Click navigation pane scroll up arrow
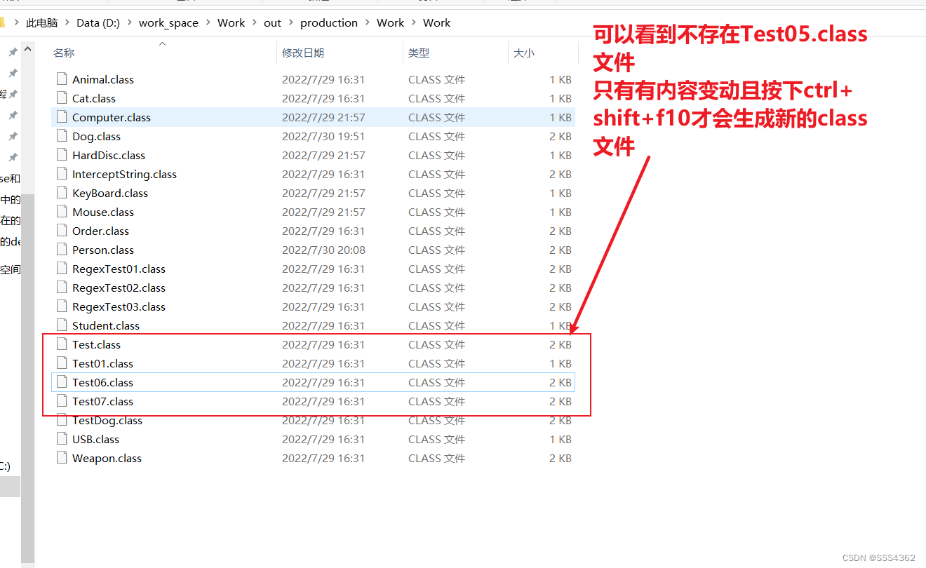 click(x=27, y=49)
